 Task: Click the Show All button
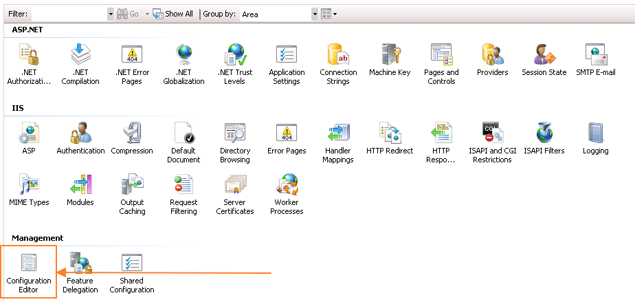[173, 14]
